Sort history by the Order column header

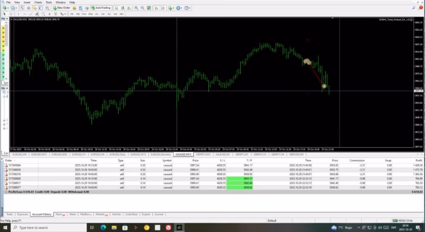coord(9,161)
